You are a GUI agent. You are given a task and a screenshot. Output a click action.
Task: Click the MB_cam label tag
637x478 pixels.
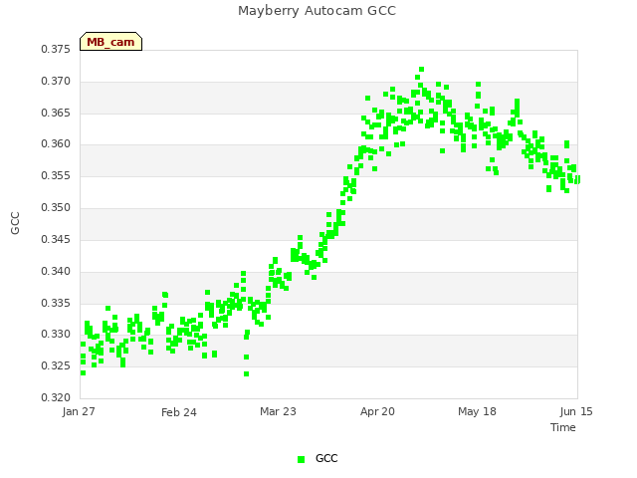(110, 42)
